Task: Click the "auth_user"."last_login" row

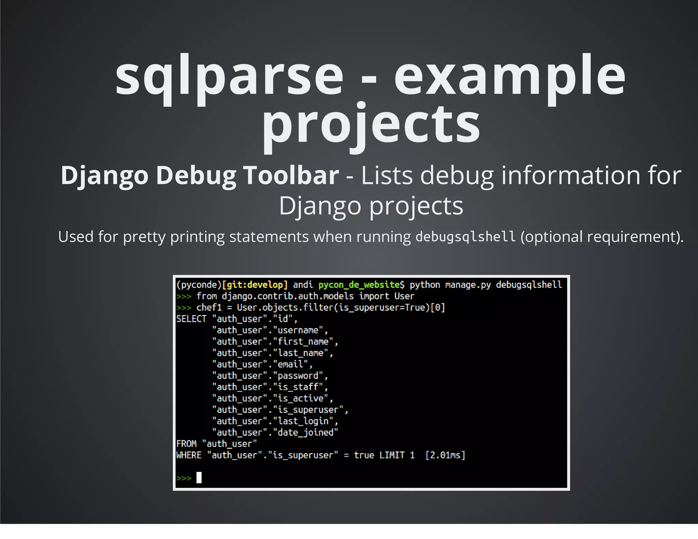Action: (x=275, y=421)
